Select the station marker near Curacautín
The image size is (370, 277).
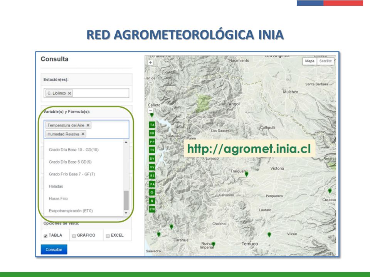[330, 191]
